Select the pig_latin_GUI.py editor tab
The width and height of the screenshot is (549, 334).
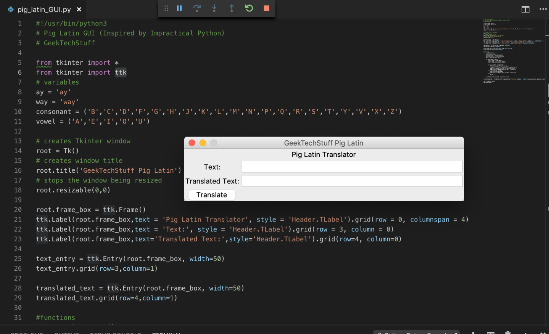pyautogui.click(x=44, y=9)
